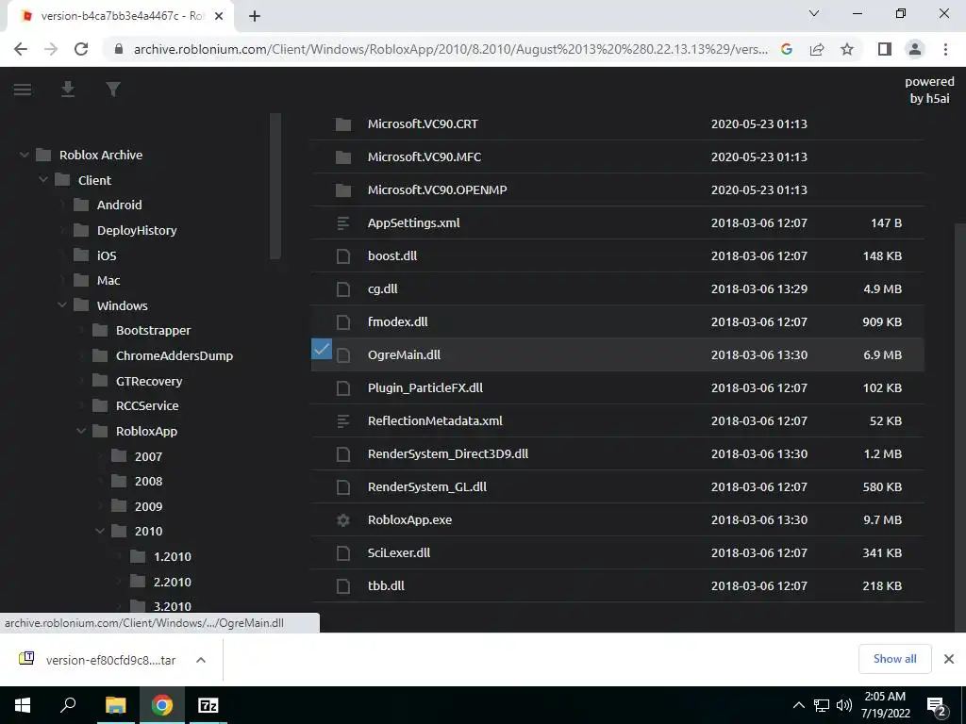Open RenderSystem_Direct3D9.dll link
The height and width of the screenshot is (724, 966).
tap(448, 454)
